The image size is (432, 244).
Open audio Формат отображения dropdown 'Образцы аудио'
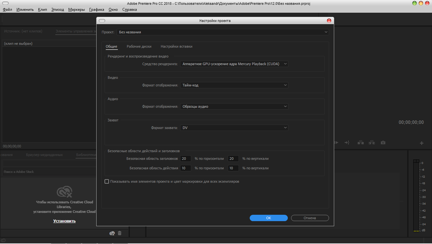tap(234, 106)
